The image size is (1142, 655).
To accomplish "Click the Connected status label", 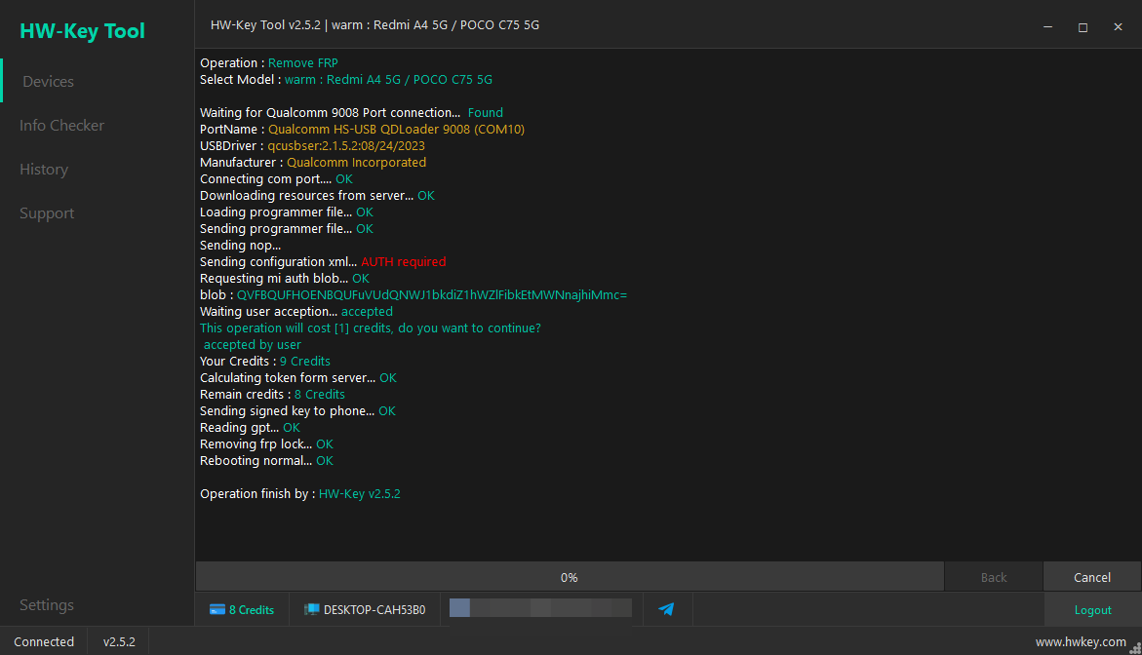I will click(x=44, y=642).
